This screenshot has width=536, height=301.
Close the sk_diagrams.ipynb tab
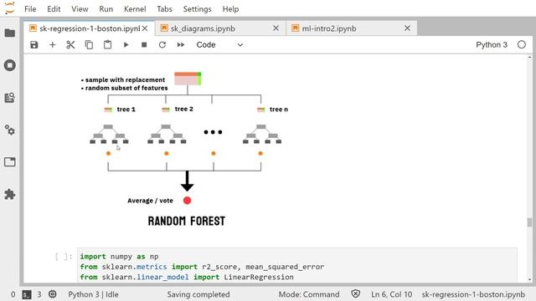pyautogui.click(x=276, y=28)
